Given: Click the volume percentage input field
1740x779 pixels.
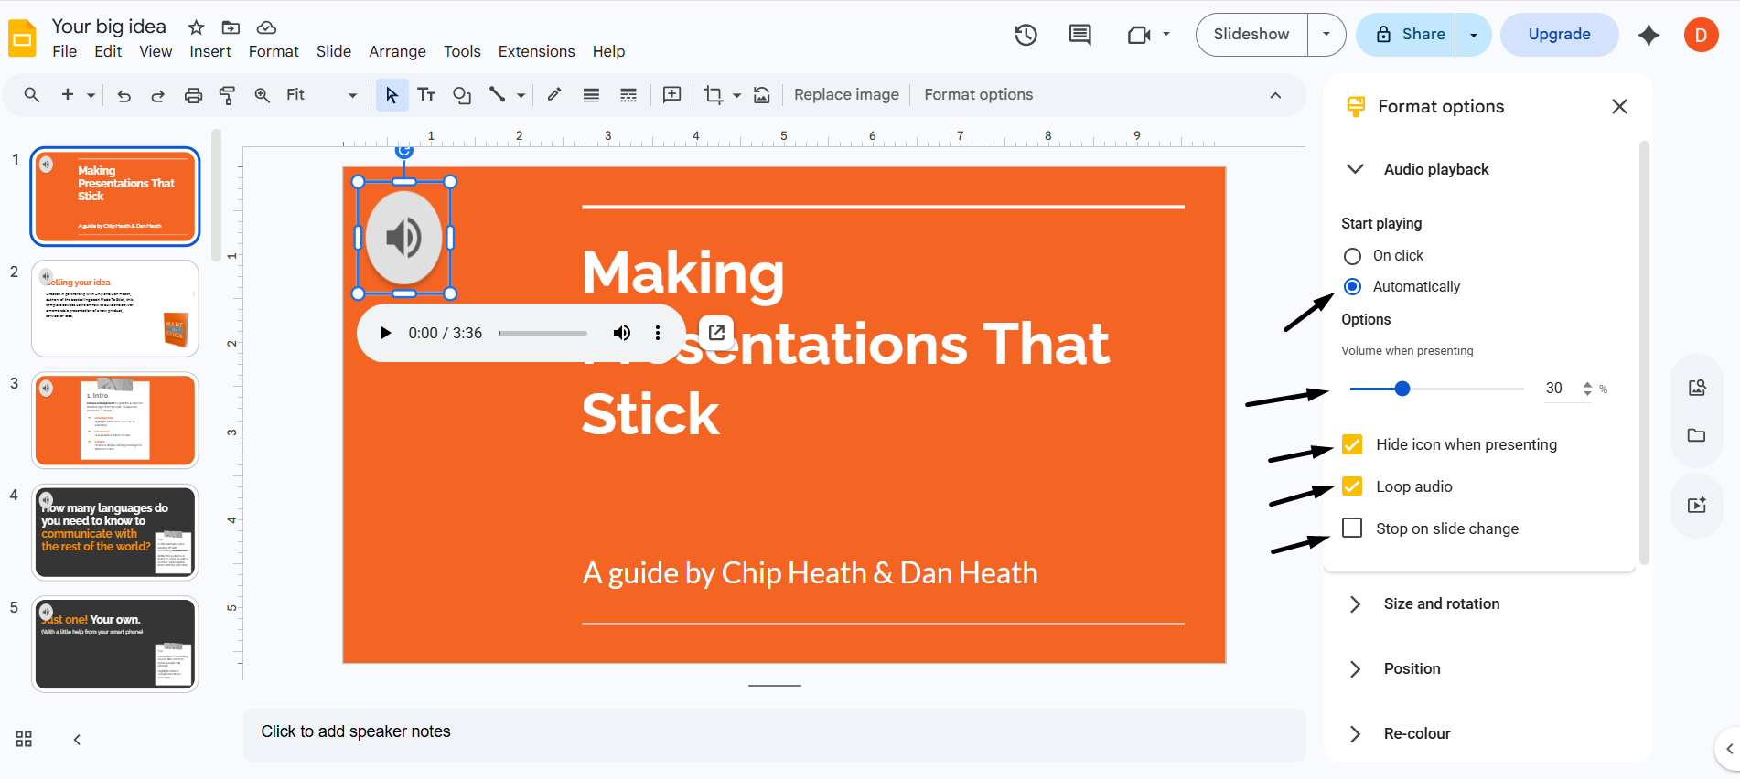Looking at the screenshot, I should pos(1559,389).
